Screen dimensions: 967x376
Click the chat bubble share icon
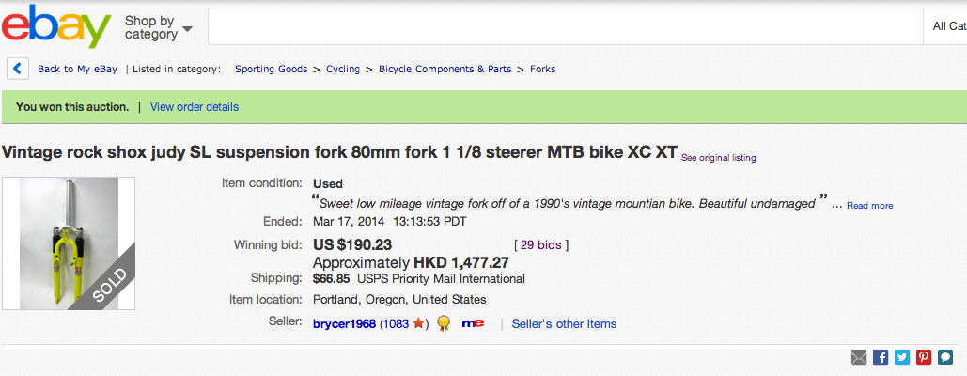coord(945,357)
